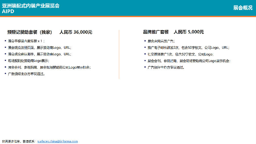The image size is (256, 144).
Task: Select the AIPD heading in banner
Action: 8,11
